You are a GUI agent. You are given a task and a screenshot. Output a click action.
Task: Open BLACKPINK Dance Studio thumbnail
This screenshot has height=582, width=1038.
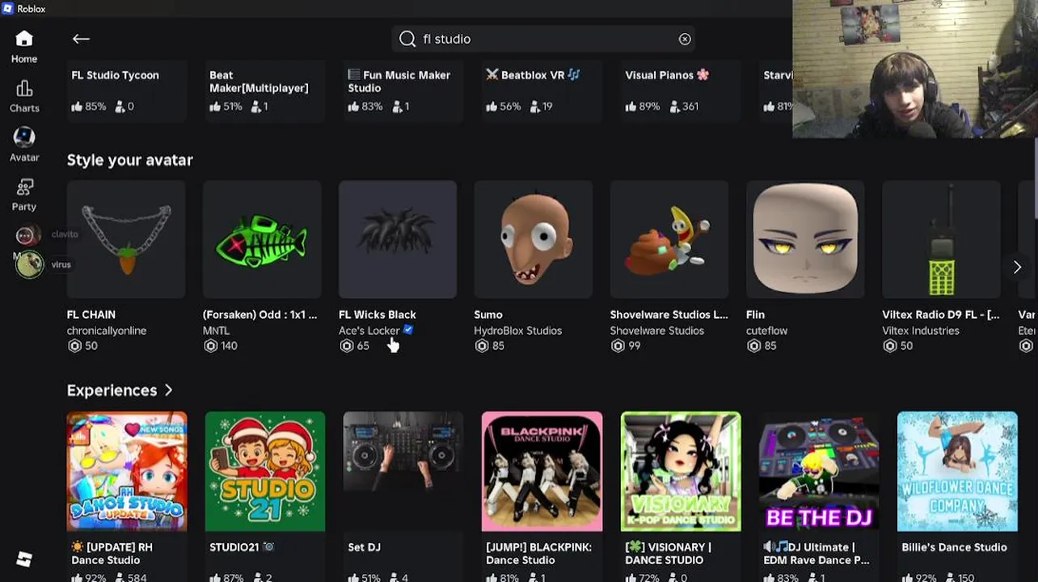(542, 471)
